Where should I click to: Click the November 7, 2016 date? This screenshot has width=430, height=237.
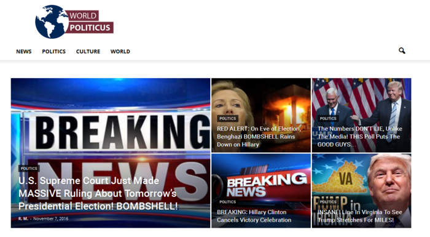[x=51, y=219]
